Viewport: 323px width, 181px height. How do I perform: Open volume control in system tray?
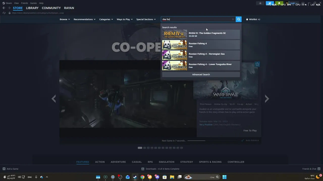(19, 177)
